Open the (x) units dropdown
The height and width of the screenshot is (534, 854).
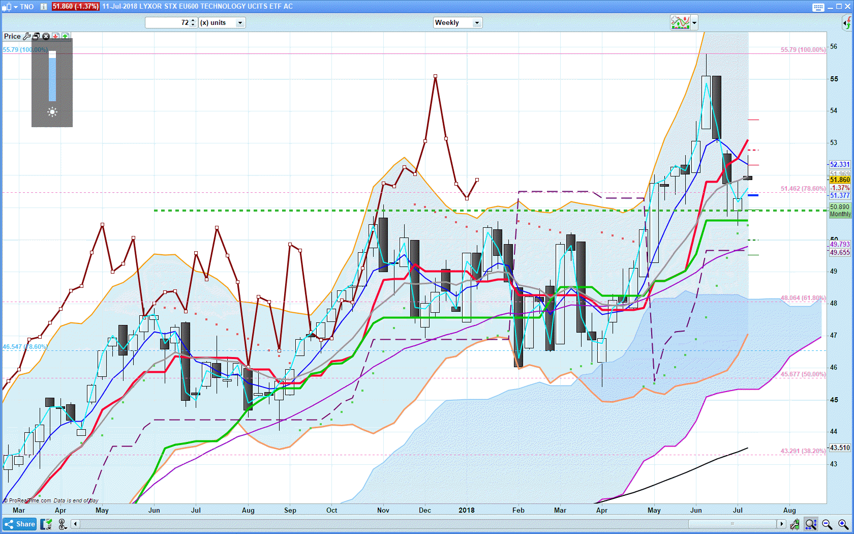pyautogui.click(x=222, y=22)
